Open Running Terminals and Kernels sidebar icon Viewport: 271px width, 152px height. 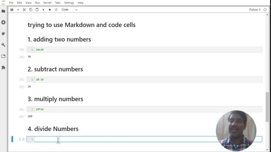(3, 22)
